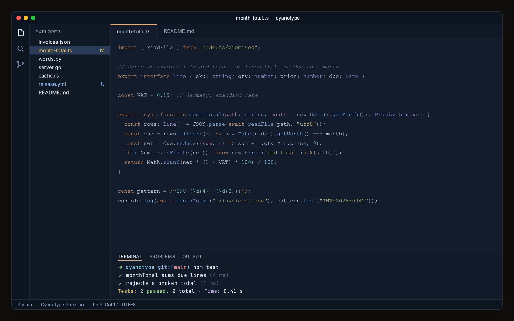Screen dimensions: 514x321
Task: Open the Search magnifier in activity bar
Action: (x=21, y=49)
